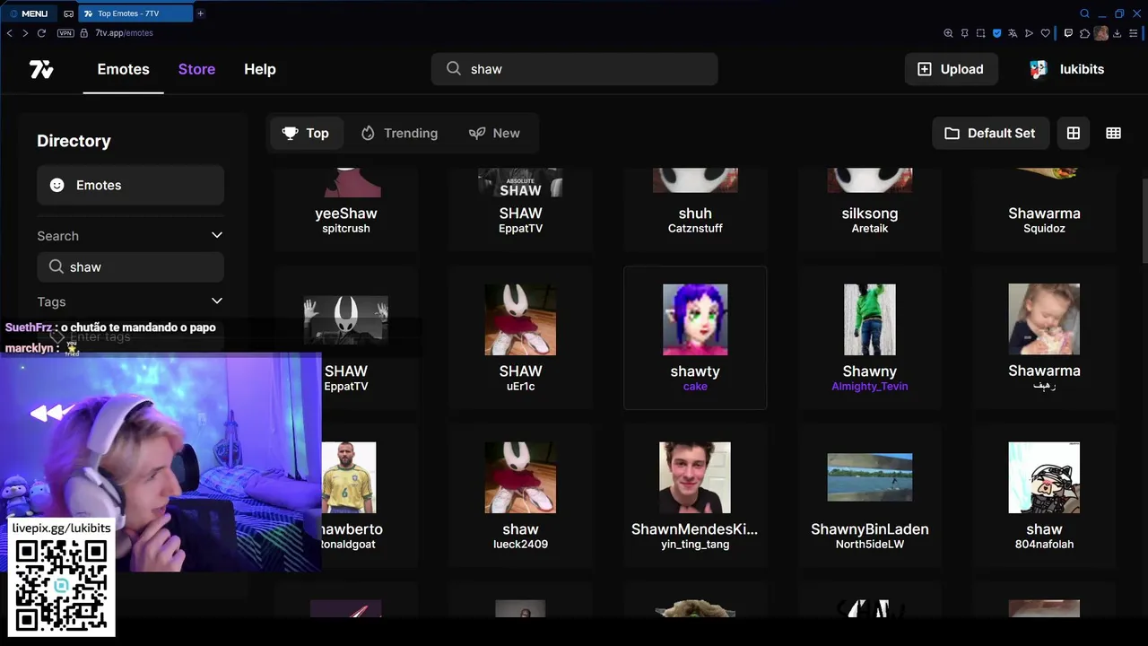This screenshot has height=646, width=1148.
Task: Open a new tab with the plus icon
Action: [x=200, y=13]
